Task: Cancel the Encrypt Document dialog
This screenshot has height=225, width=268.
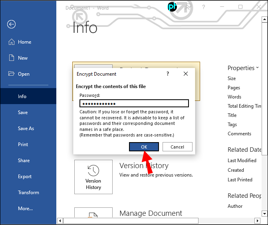Action: click(x=177, y=147)
